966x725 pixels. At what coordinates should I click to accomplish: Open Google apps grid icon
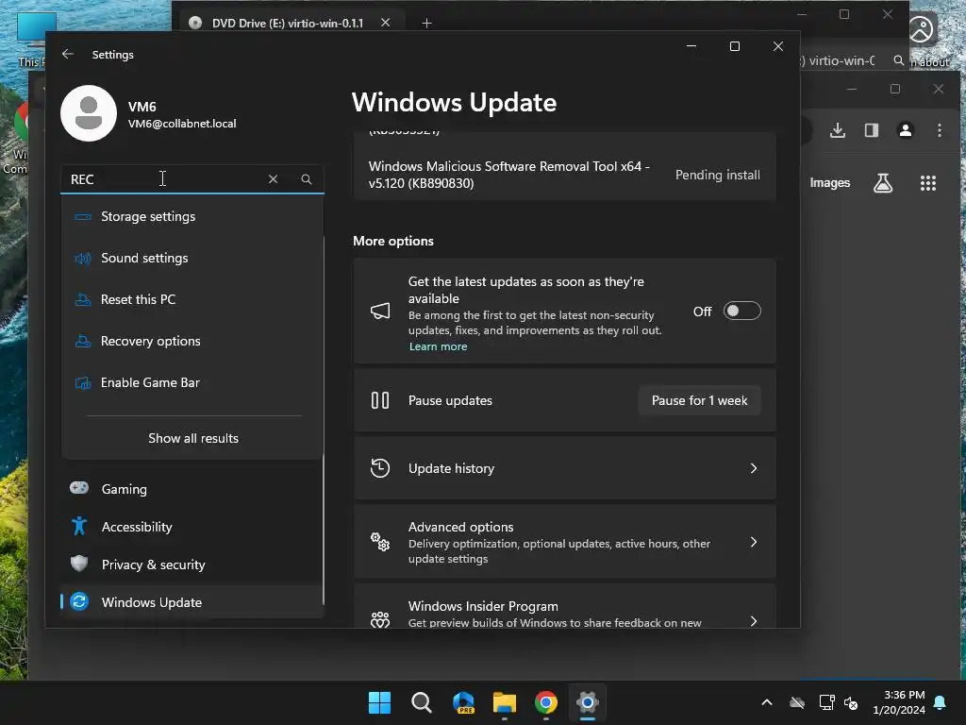(928, 183)
